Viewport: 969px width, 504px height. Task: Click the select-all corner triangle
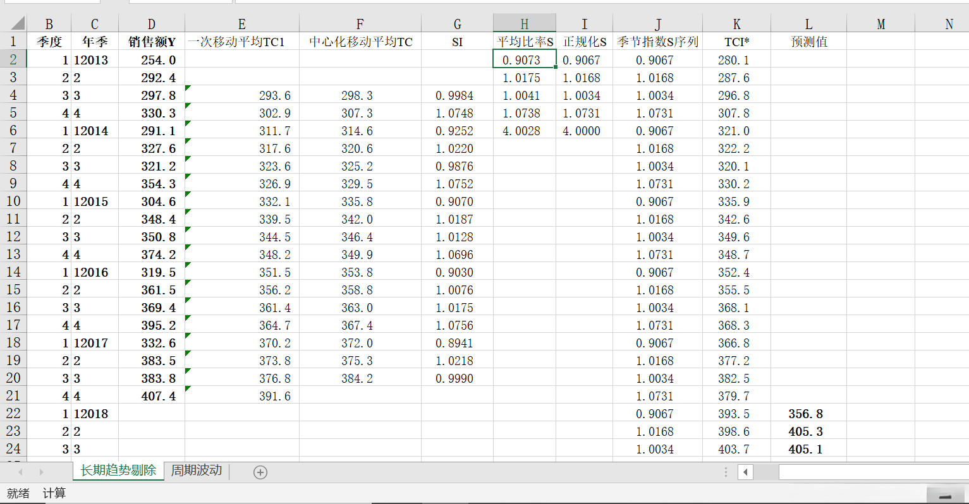coord(17,23)
